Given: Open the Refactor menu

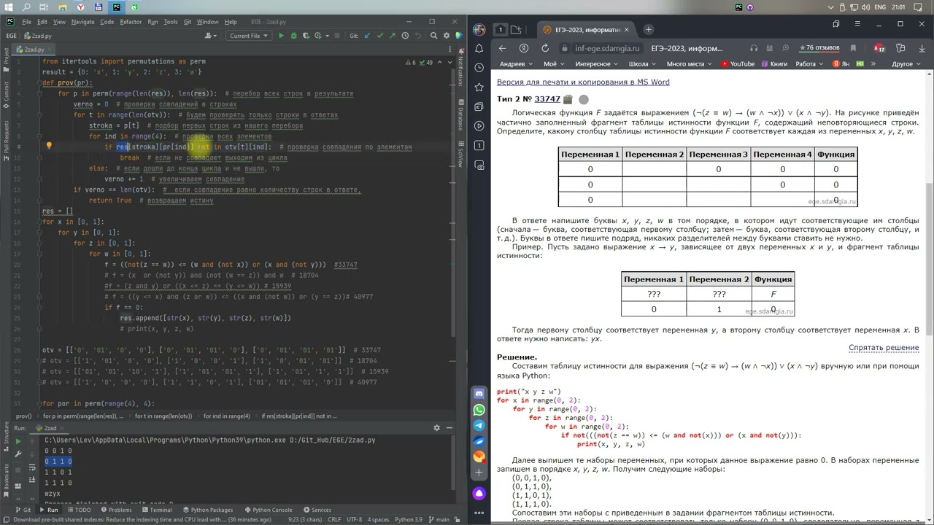Looking at the screenshot, I should (x=131, y=22).
